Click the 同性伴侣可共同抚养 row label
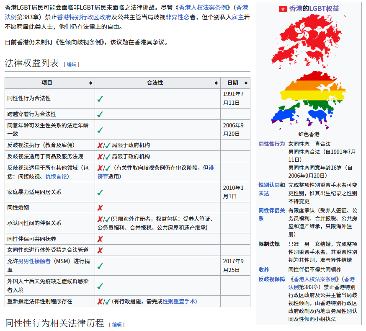Screen dimensions: 366x331 click(x=32, y=239)
